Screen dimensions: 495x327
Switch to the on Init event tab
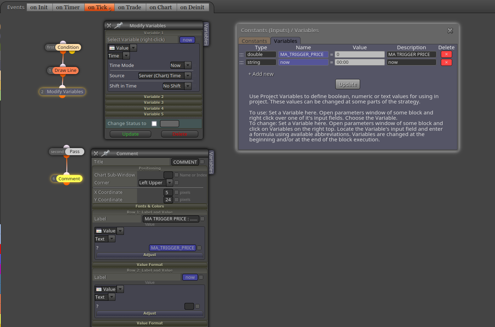click(x=39, y=7)
